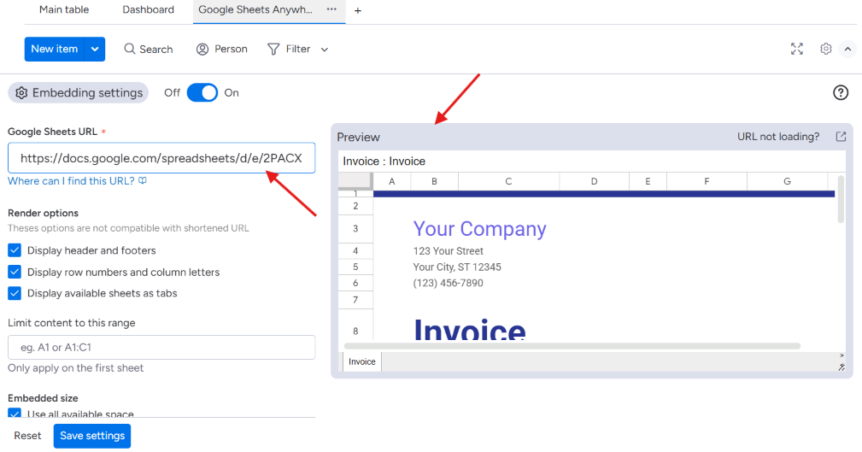
Task: Switch to the Main table tab
Action: coord(64,10)
